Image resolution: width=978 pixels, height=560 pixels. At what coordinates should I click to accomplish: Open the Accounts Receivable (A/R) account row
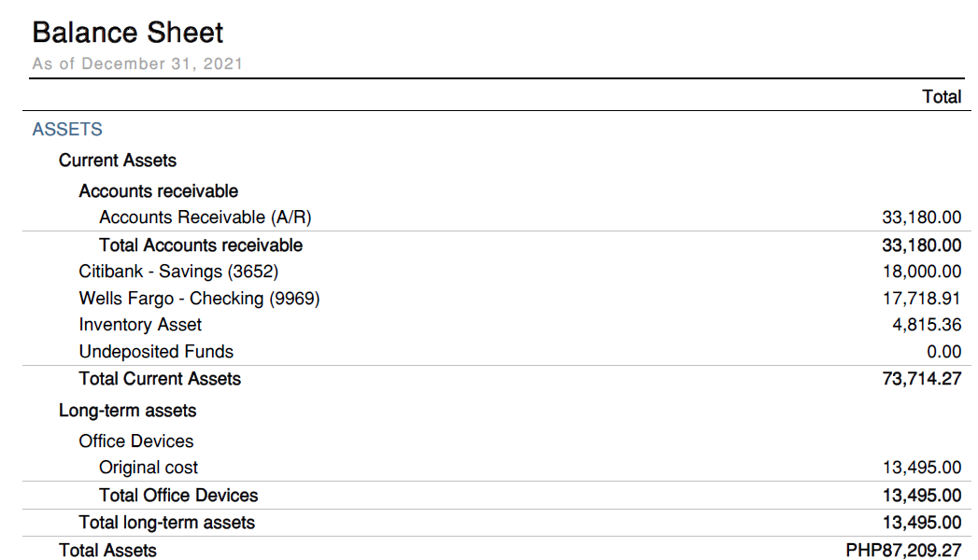[x=205, y=217]
